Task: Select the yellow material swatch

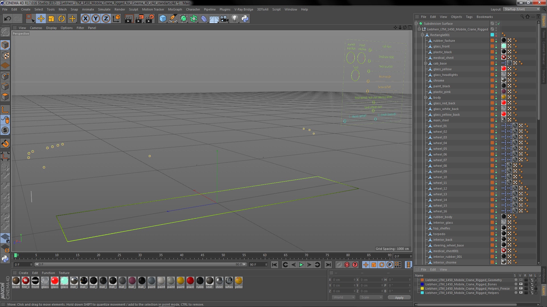Action: [x=239, y=281]
